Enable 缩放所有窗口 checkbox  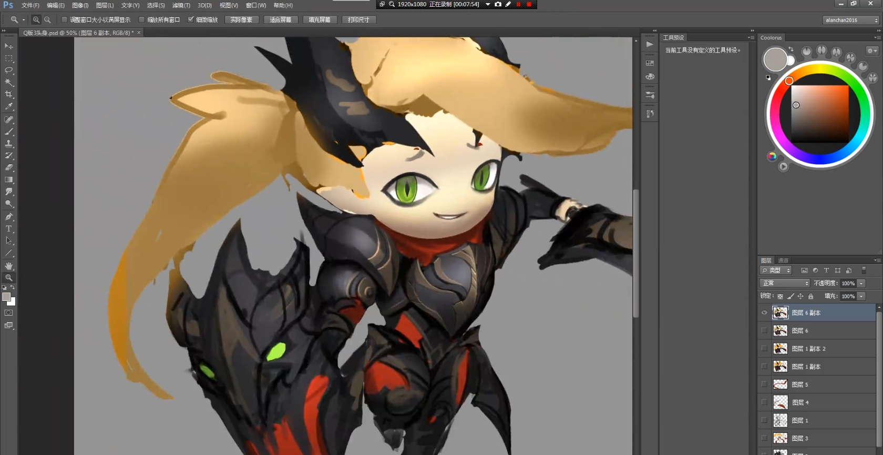click(x=141, y=20)
